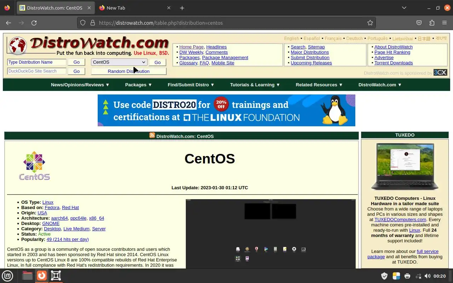Open the Major Distributions link
453x283 pixels.
[310, 52]
